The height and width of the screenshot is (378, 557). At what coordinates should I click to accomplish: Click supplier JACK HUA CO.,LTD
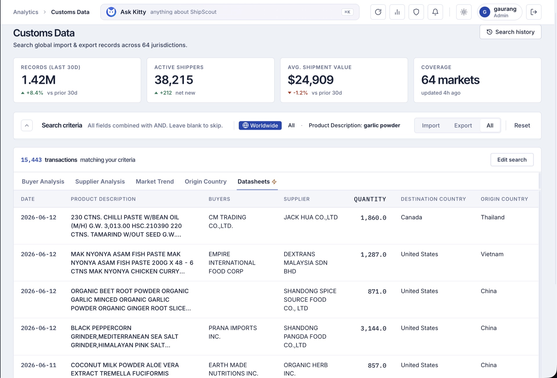pyautogui.click(x=310, y=217)
